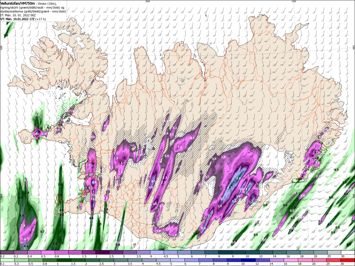The image size is (355, 266).
Task: Click the 20W longitude label
Action: click(148, 1)
